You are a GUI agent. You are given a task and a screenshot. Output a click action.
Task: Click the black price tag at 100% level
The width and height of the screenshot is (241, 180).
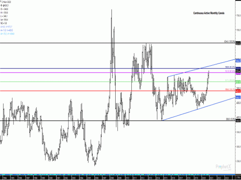pyautogui.click(x=238, y=43)
